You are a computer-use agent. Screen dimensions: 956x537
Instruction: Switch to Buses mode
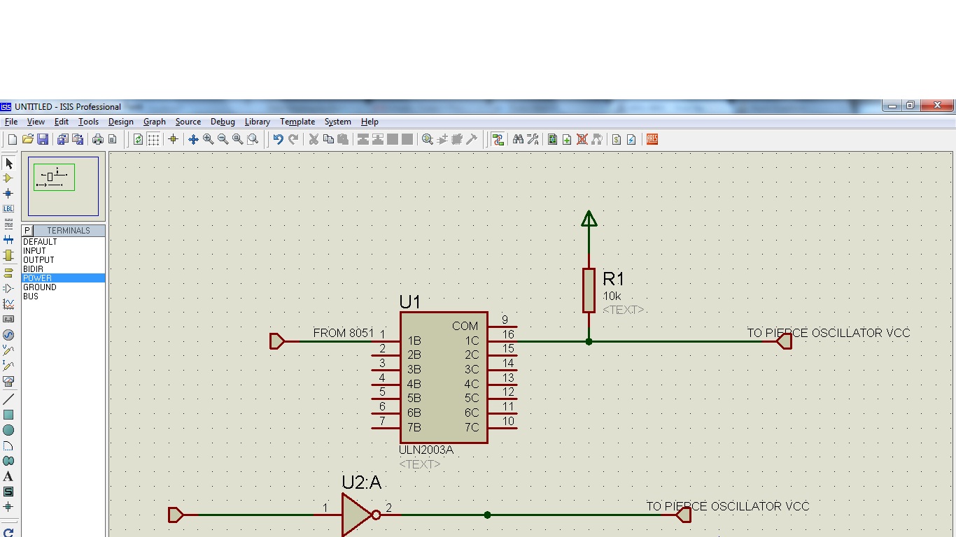[x=8, y=240]
